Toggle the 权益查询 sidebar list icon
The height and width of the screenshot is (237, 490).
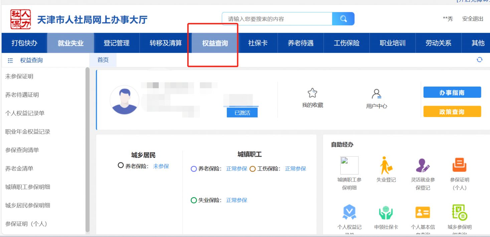[x=10, y=61]
